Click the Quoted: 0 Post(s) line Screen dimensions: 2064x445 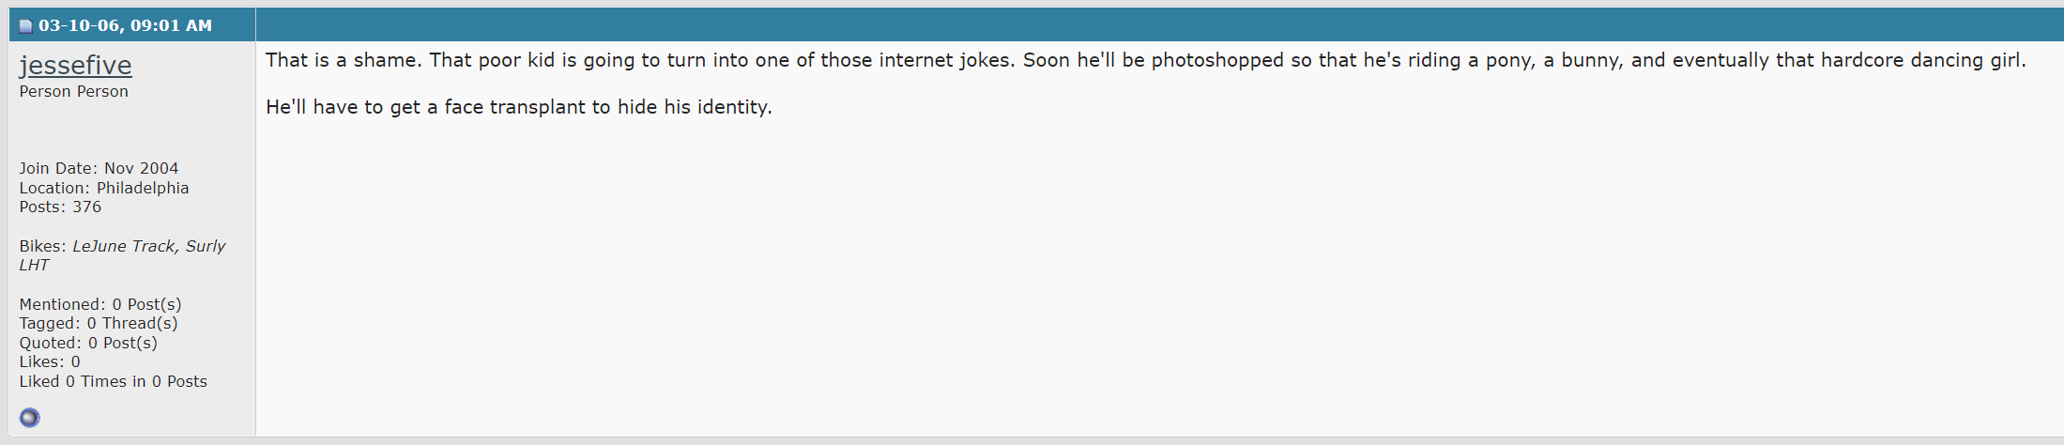click(x=88, y=343)
